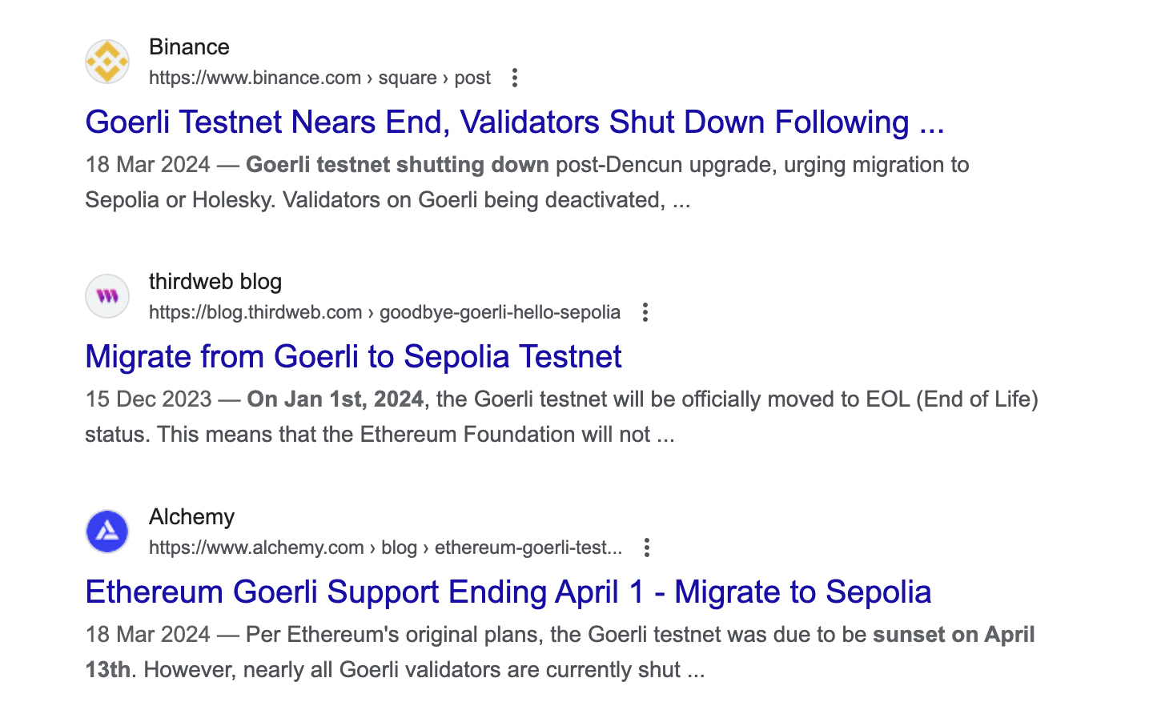1153x722 pixels.
Task: Click the Binance logo favicon
Action: pyautogui.click(x=107, y=62)
